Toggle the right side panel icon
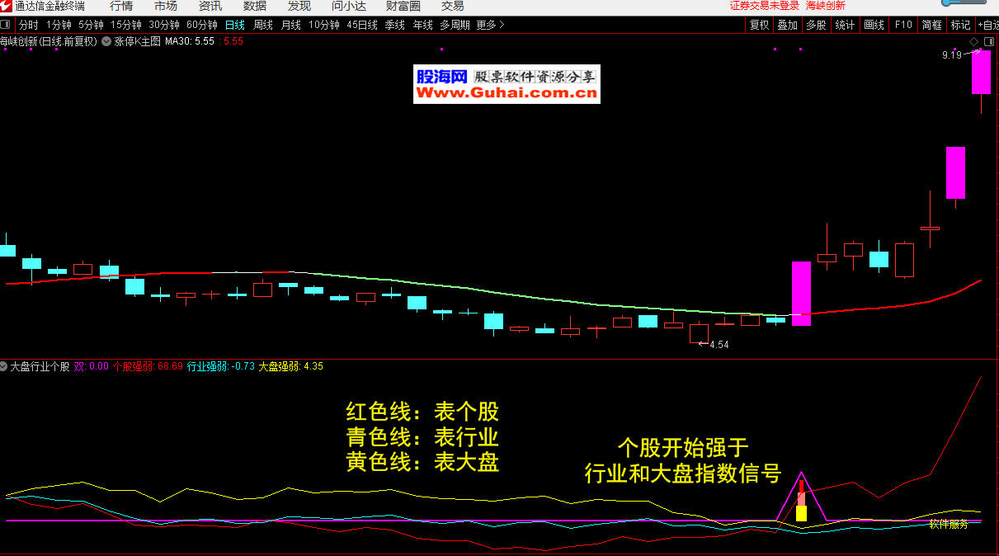This screenshot has height=556, width=999. coord(988,40)
